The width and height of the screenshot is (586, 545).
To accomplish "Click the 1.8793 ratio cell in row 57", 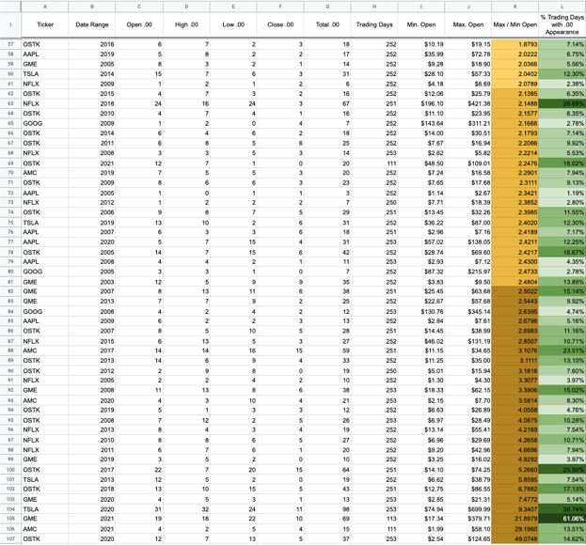I will point(515,44).
